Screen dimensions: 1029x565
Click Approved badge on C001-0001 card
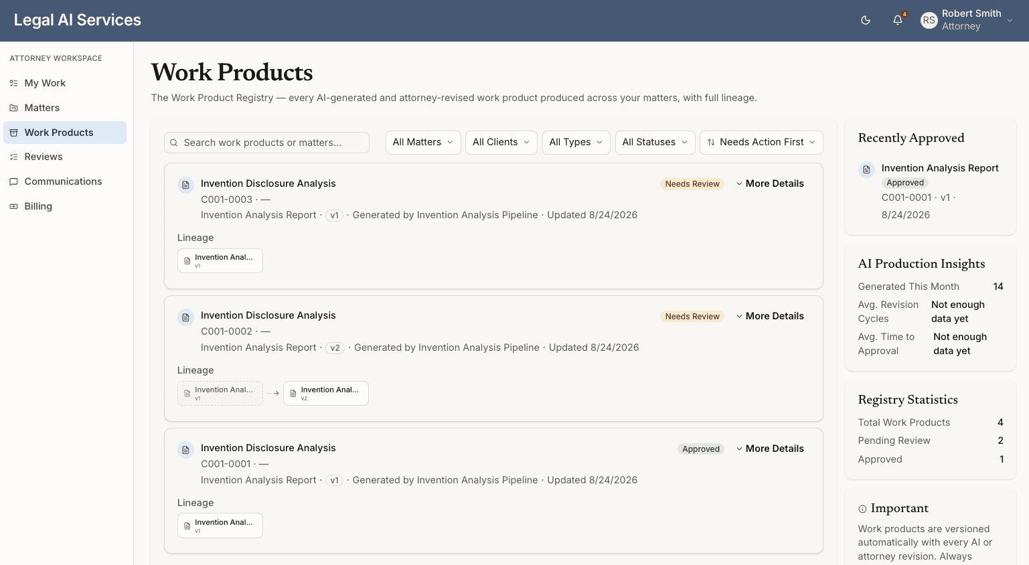point(701,449)
